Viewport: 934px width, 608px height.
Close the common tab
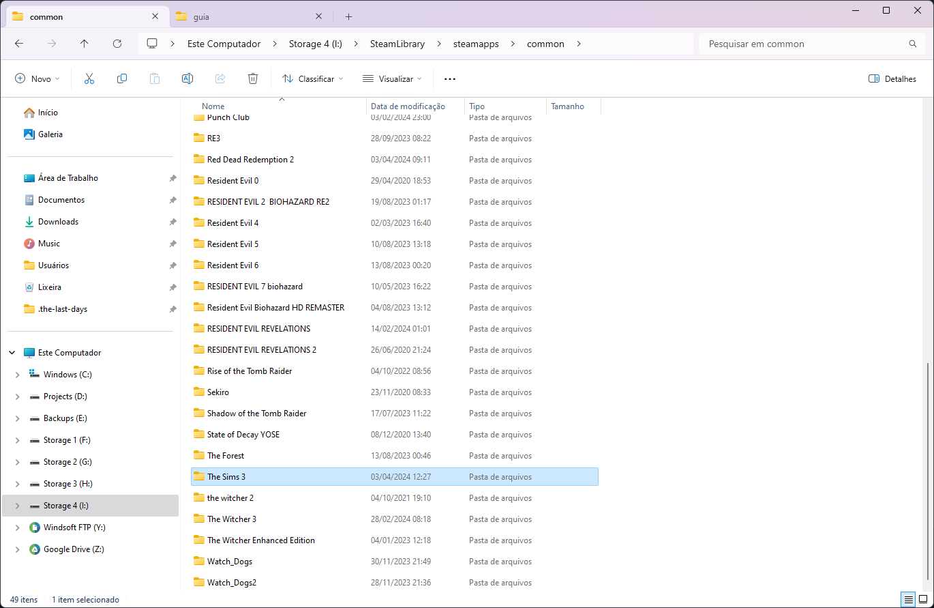[155, 16]
